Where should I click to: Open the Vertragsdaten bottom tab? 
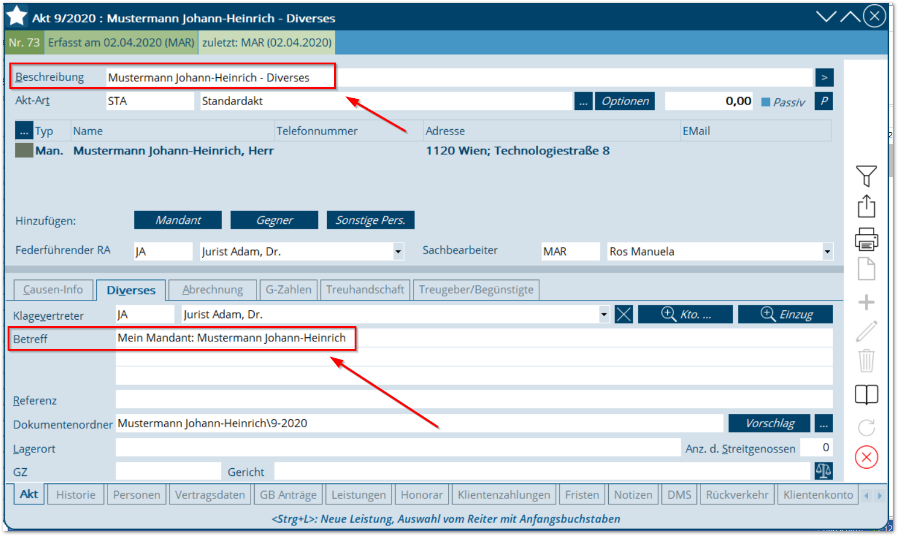pos(210,494)
